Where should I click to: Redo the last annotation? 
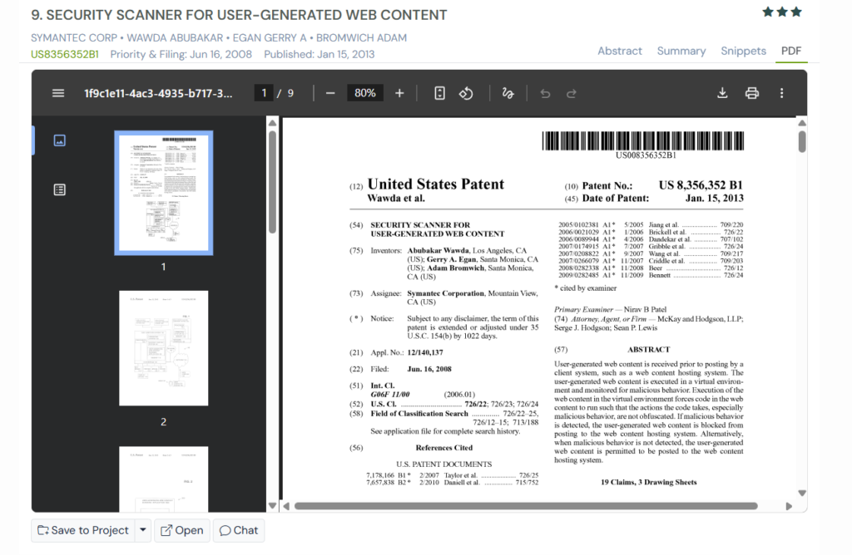tap(572, 93)
